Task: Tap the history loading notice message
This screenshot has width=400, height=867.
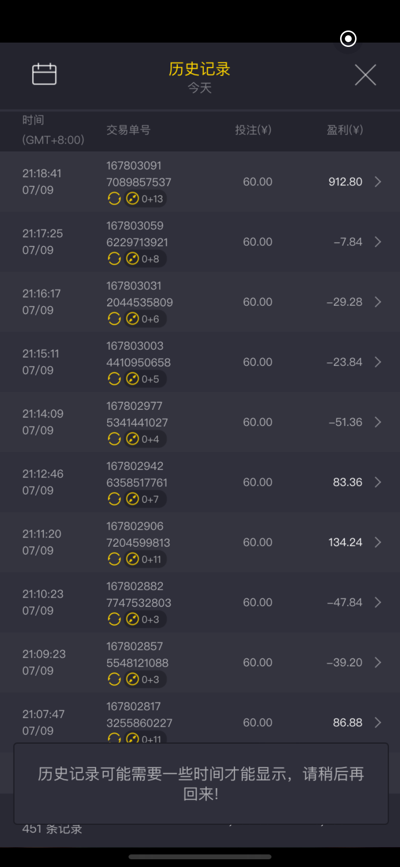Action: tap(201, 783)
